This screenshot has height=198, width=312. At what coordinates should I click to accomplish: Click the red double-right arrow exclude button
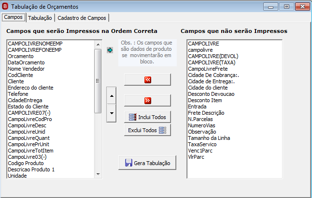coord(147,100)
